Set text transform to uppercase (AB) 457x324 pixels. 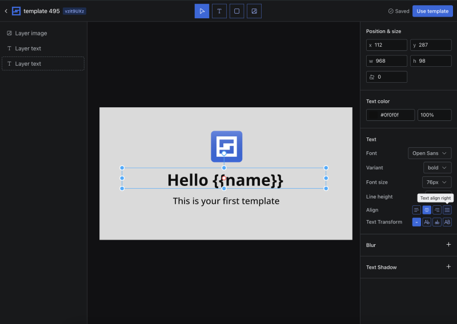coord(447,222)
